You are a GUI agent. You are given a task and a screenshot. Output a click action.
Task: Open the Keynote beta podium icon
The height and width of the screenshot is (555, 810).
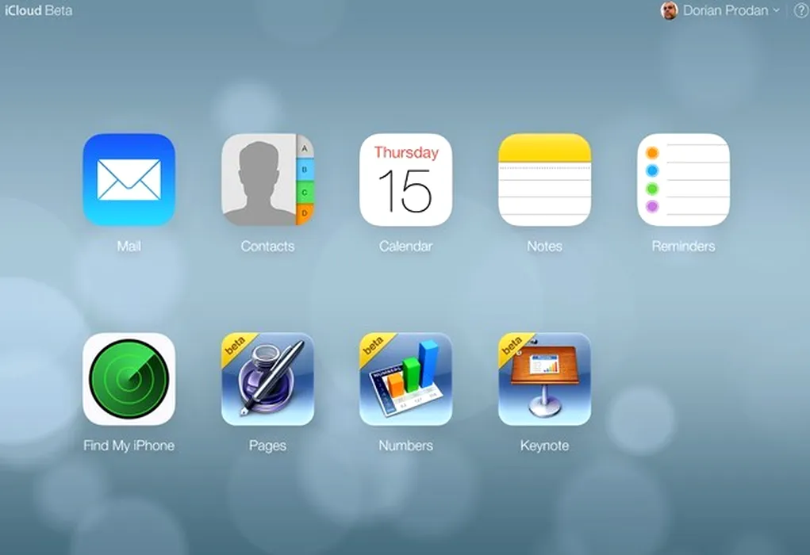coord(544,379)
